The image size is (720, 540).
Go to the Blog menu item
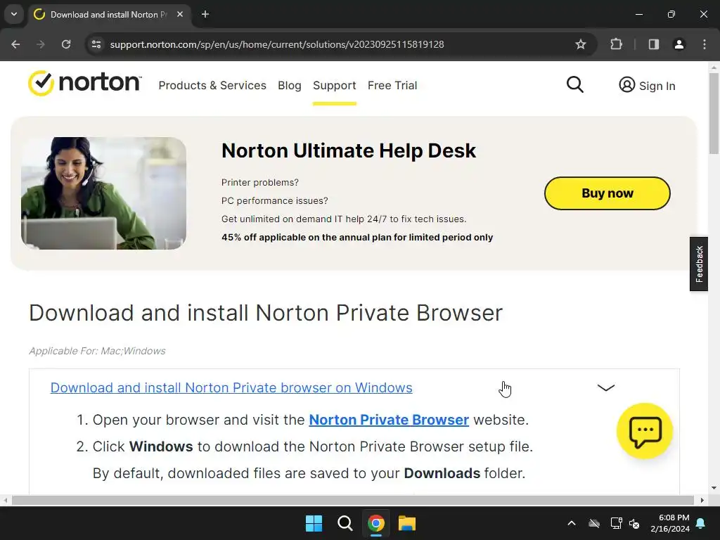[x=289, y=85]
